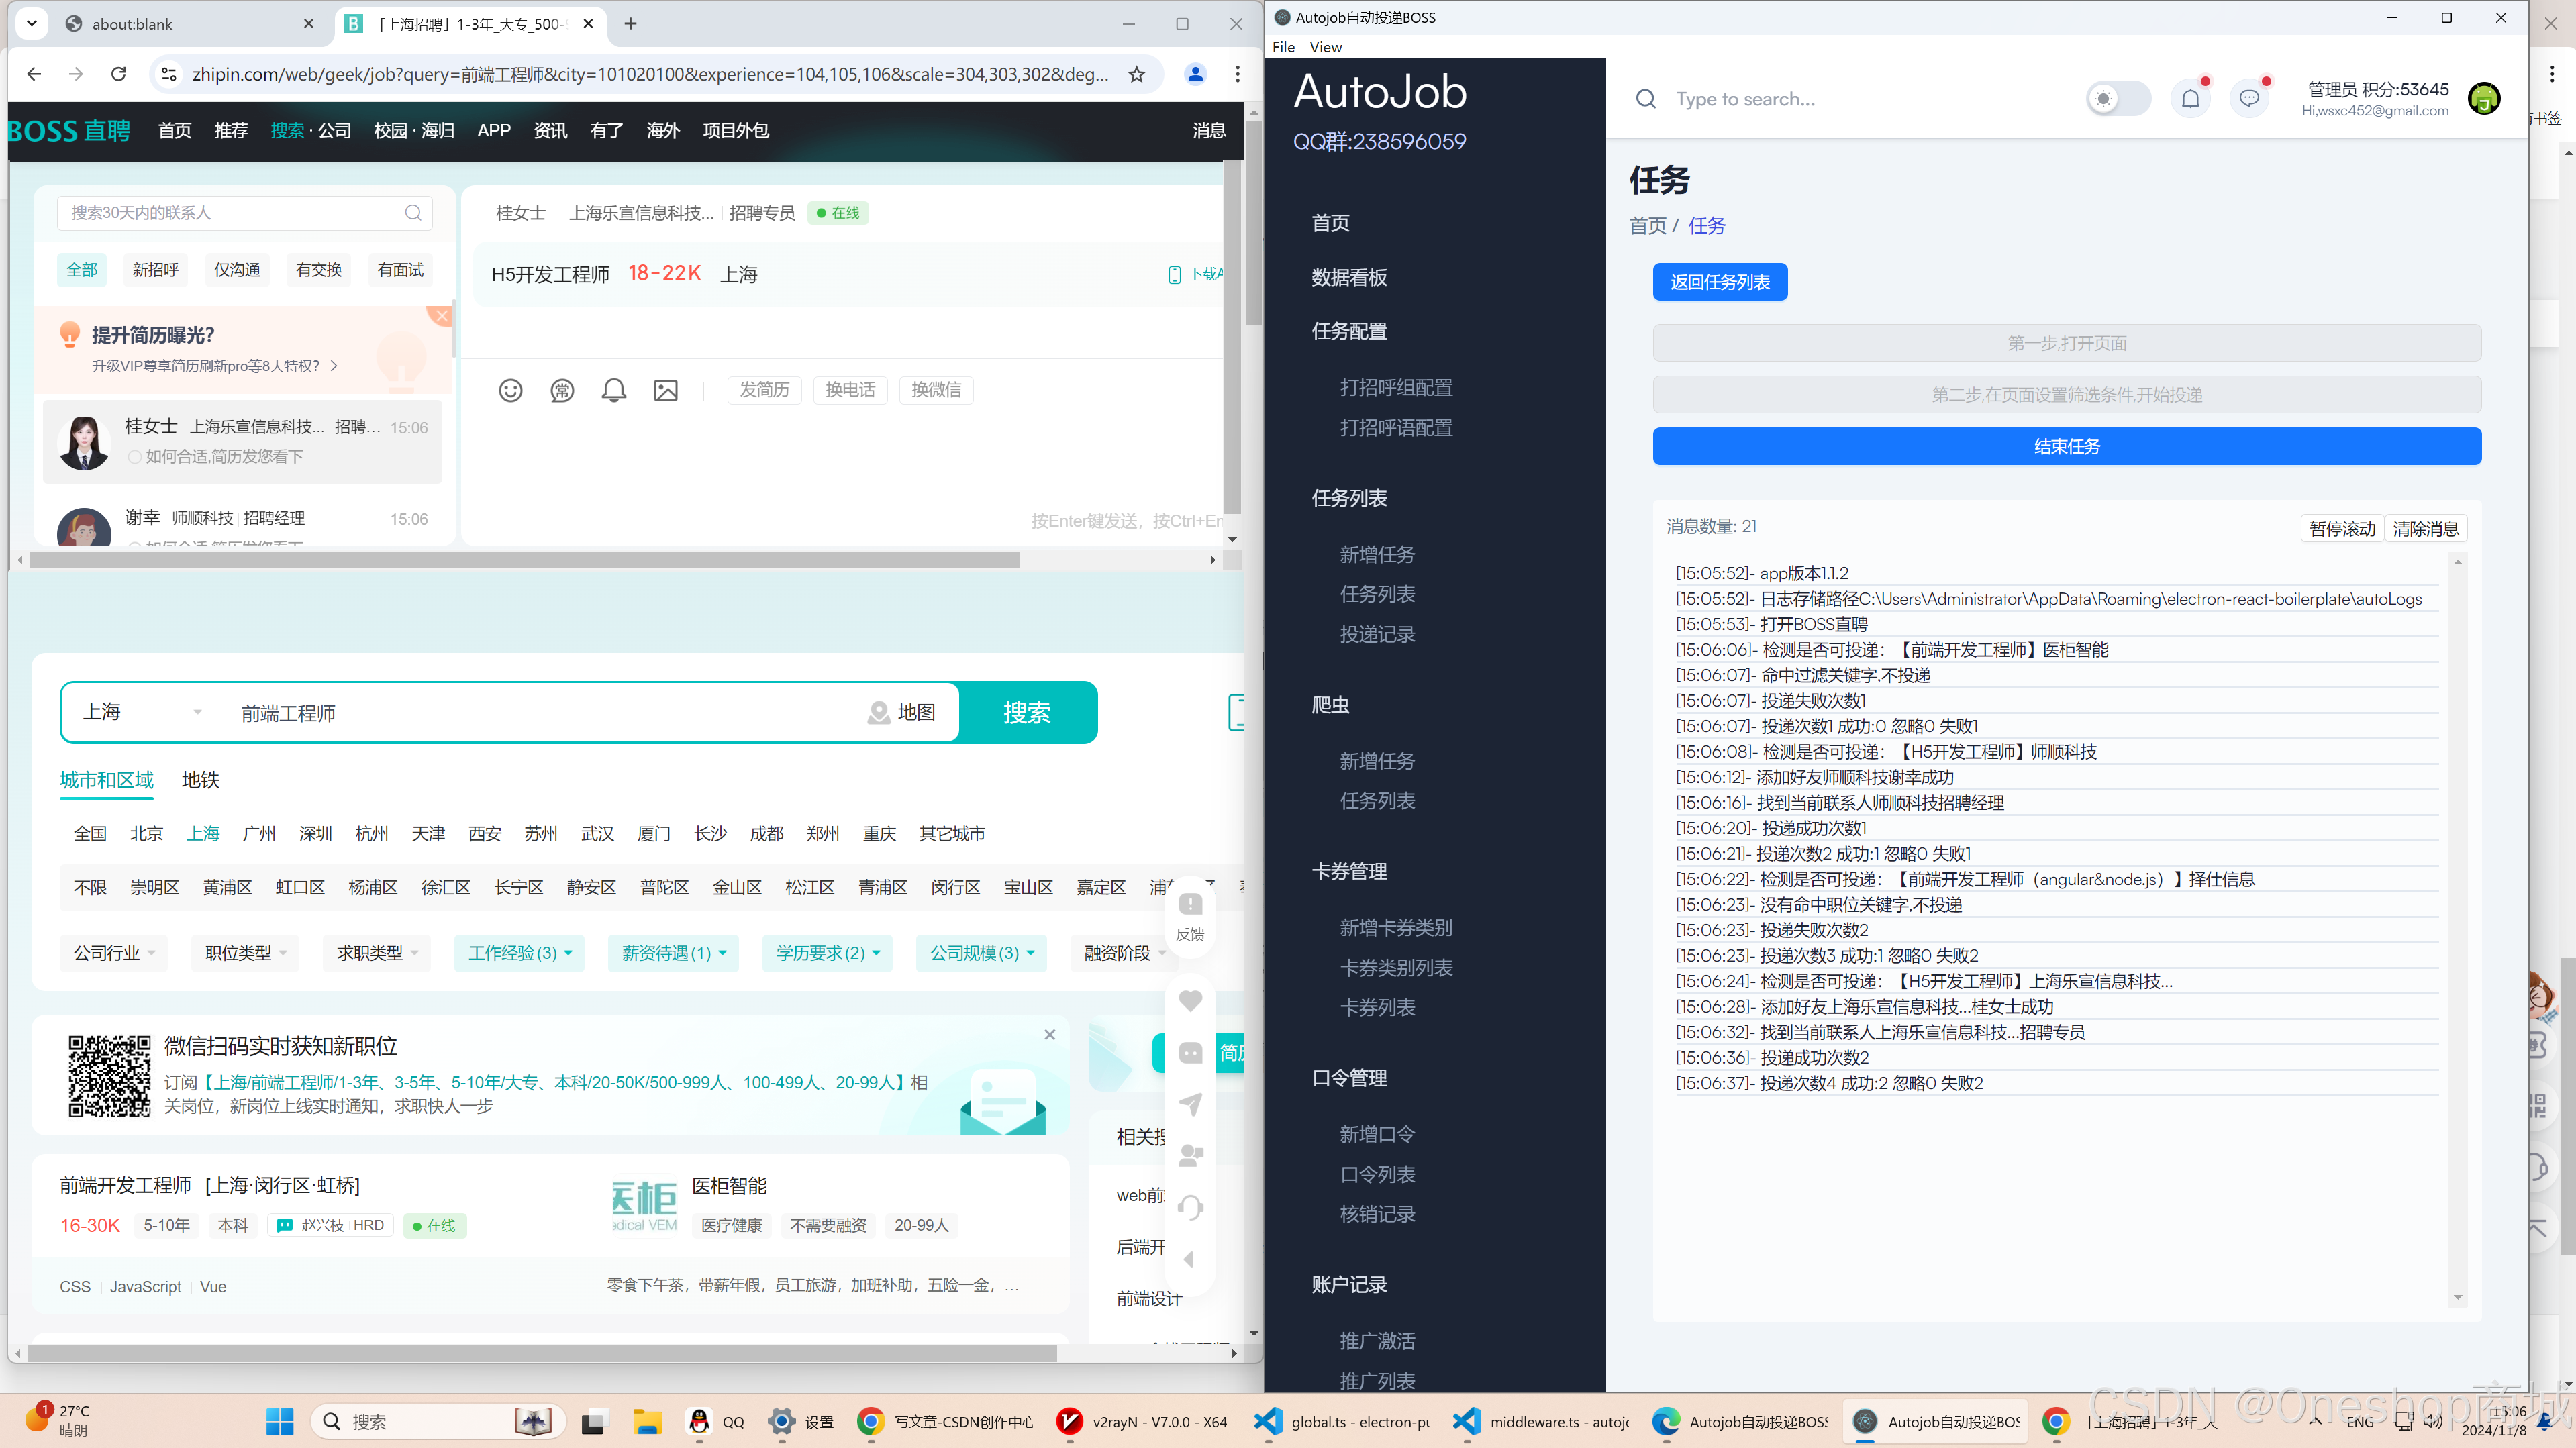Click the notification bell in AutoJob header
This screenshot has height=1448, width=2576.
click(x=2190, y=99)
